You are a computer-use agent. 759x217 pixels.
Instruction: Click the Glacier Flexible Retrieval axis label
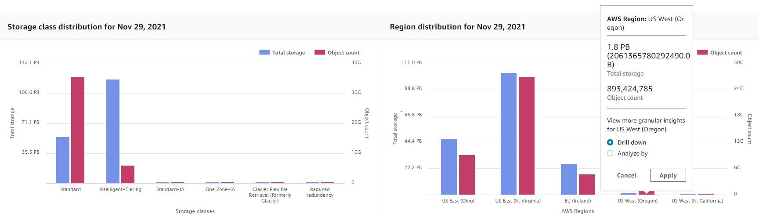pos(270,195)
